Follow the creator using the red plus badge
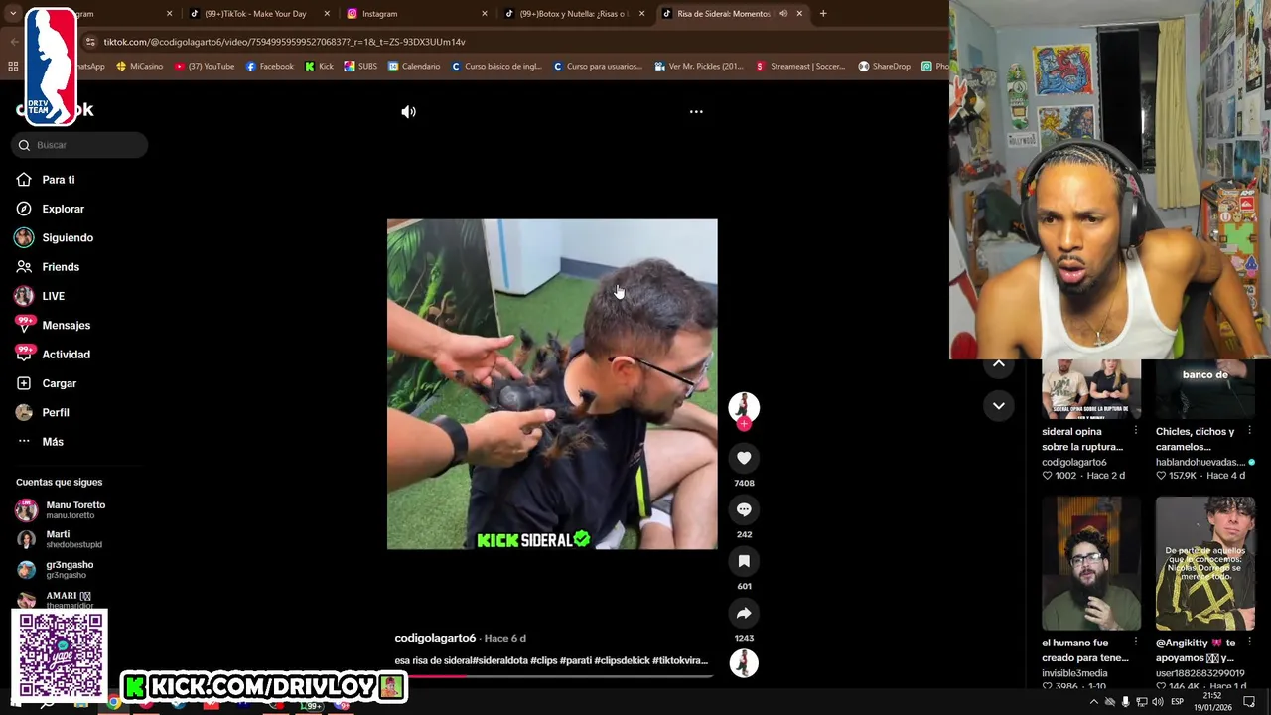The image size is (1271, 715). tap(744, 424)
